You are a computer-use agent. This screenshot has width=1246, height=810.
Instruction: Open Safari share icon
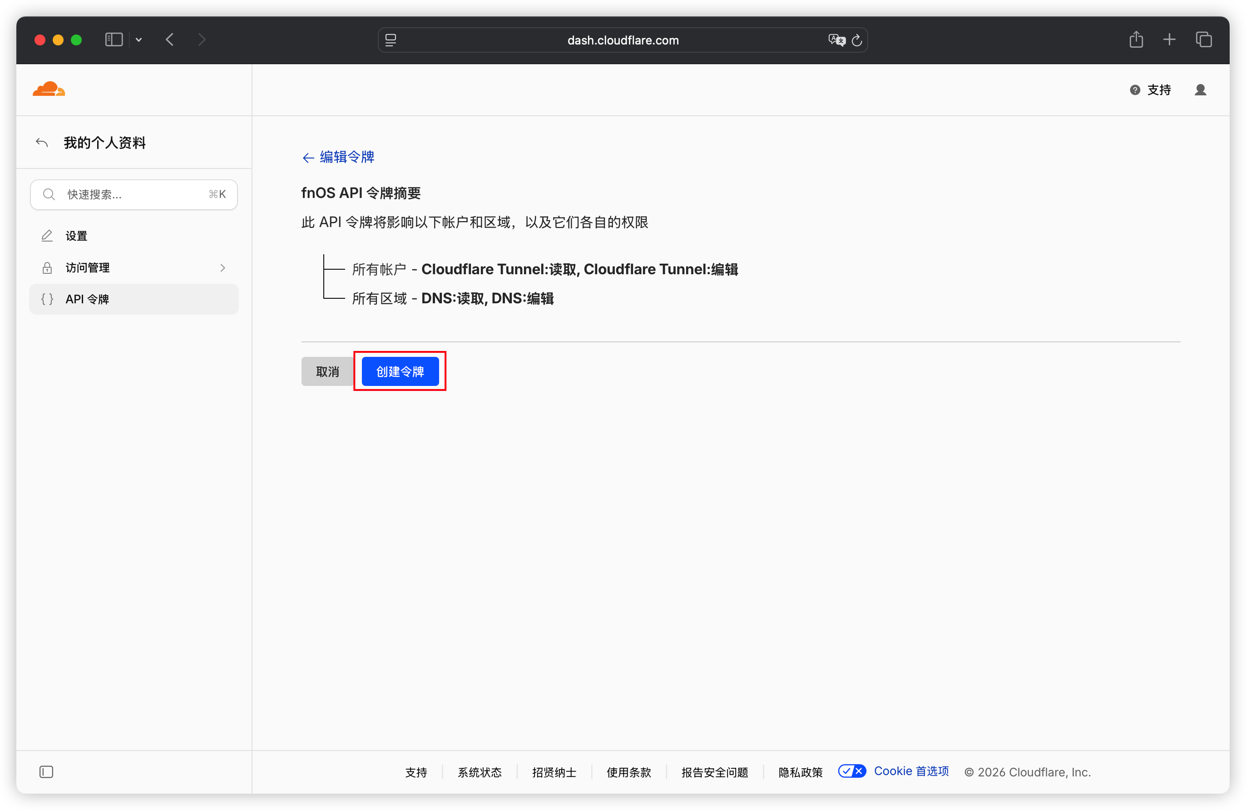1136,39
